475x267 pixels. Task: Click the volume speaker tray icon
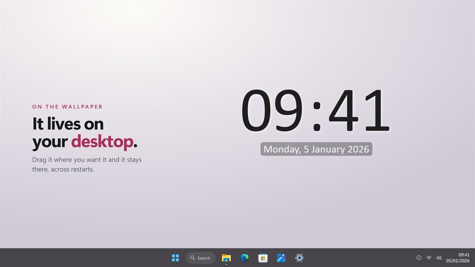[x=439, y=258]
